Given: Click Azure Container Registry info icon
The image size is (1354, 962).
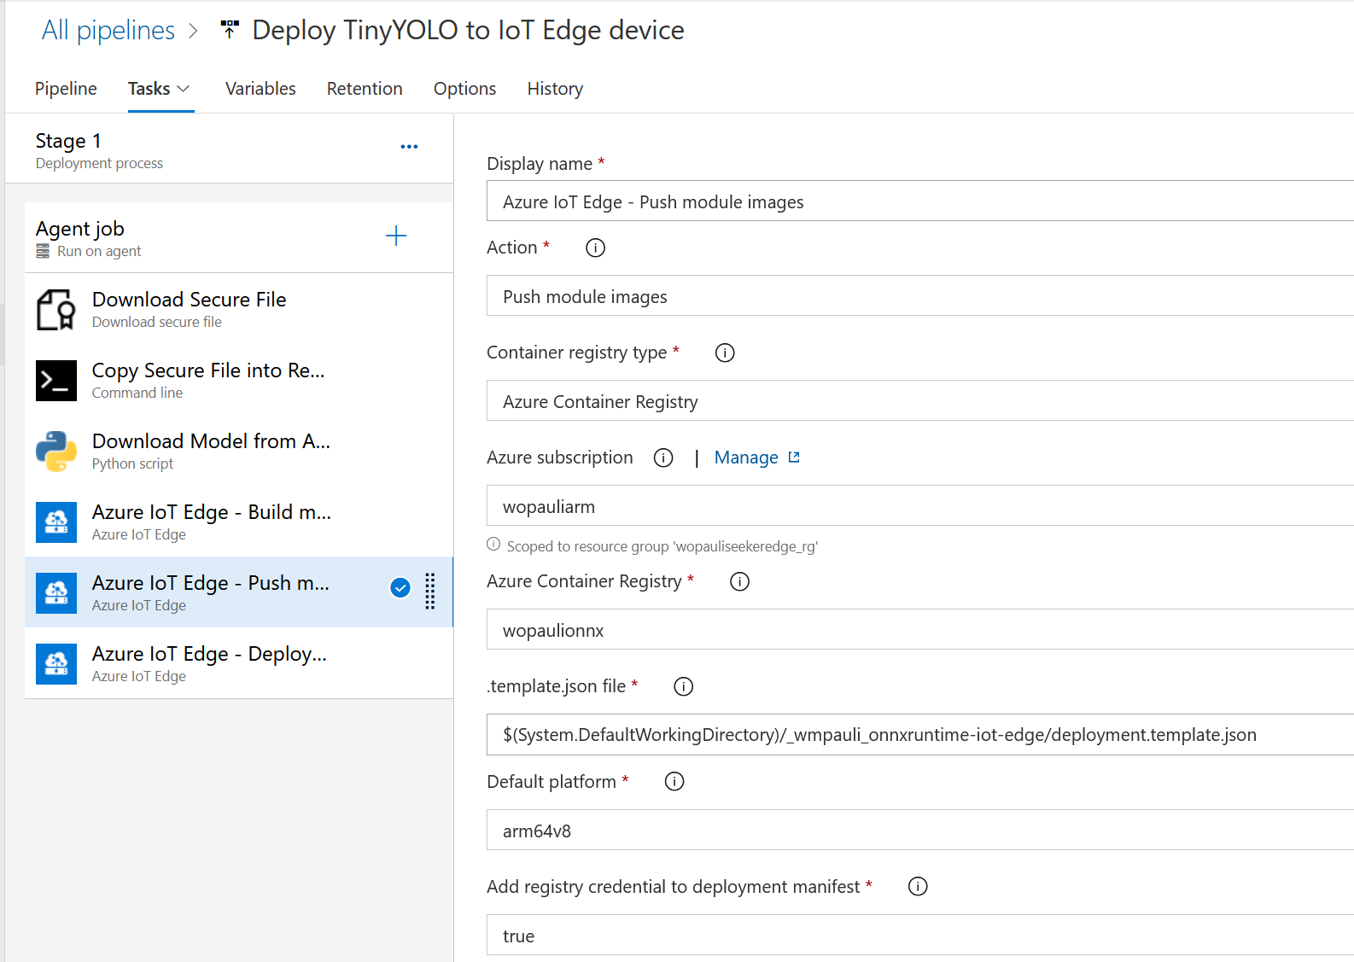Looking at the screenshot, I should tap(739, 581).
